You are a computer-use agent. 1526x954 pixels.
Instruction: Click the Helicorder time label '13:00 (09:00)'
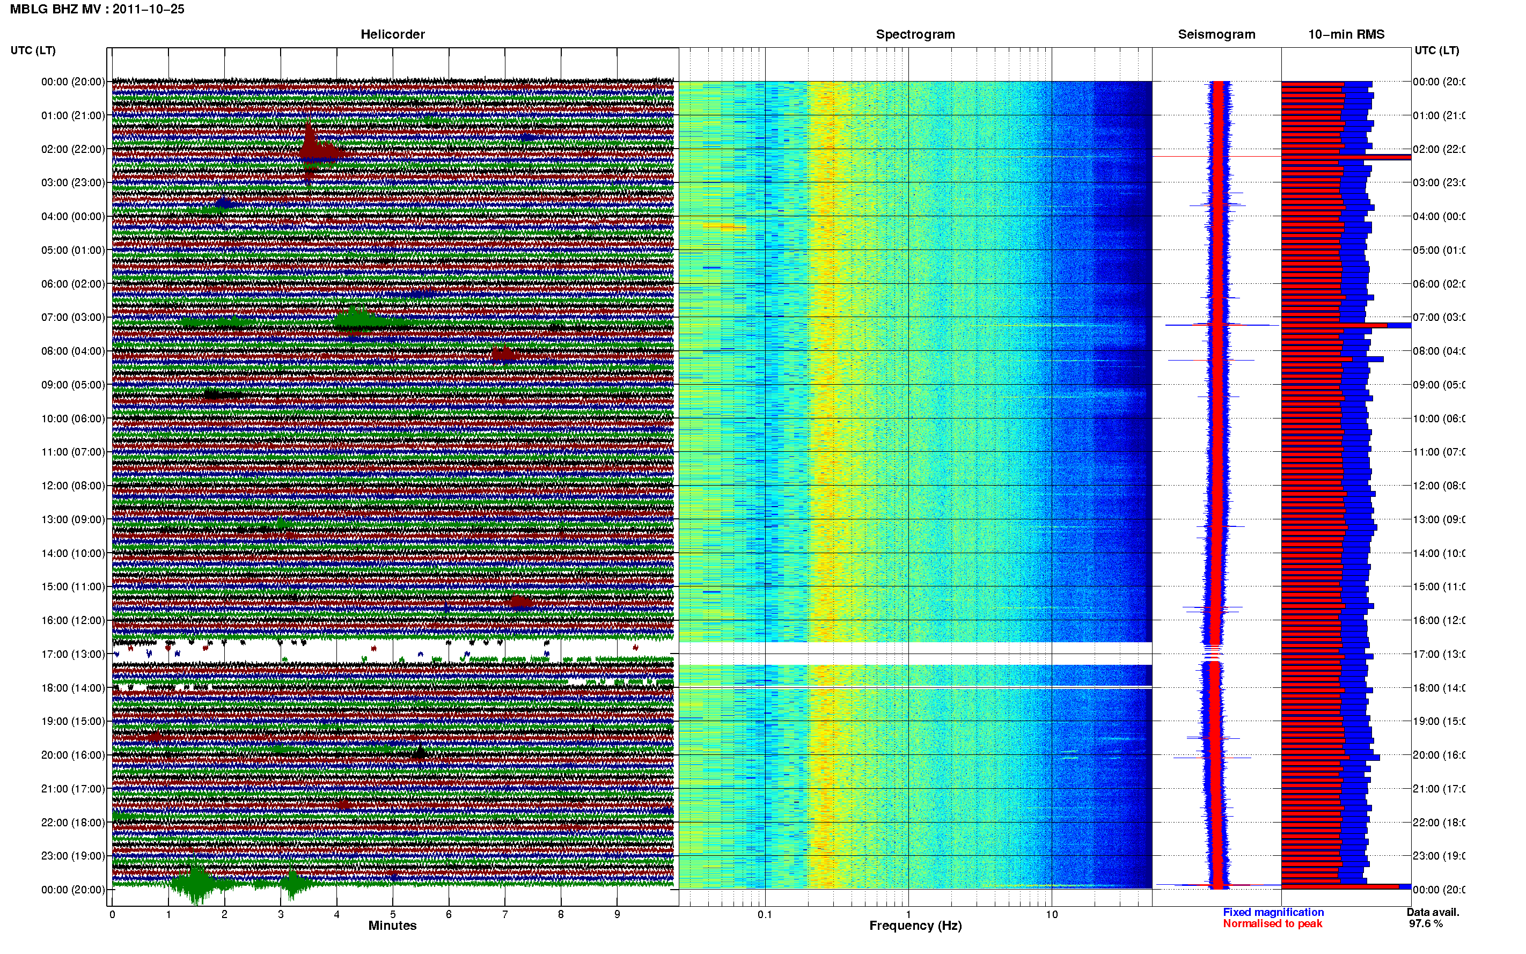coord(73,519)
